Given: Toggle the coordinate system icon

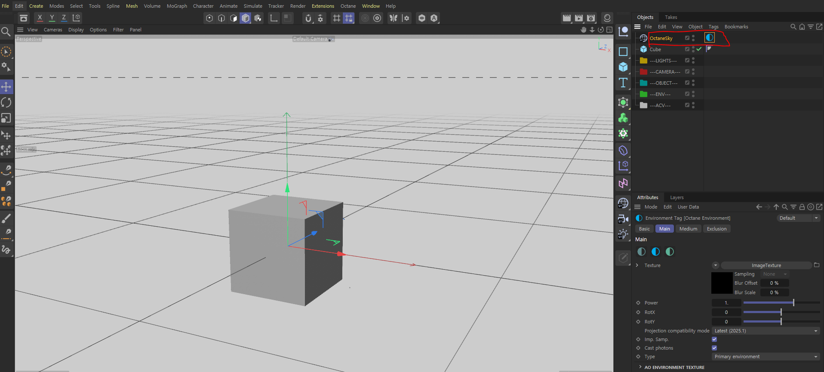Looking at the screenshot, I should click(77, 18).
